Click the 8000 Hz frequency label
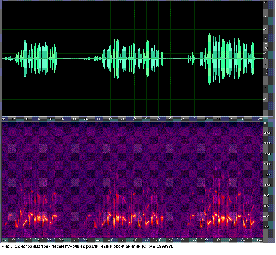The image size is (276, 255). point(267,196)
